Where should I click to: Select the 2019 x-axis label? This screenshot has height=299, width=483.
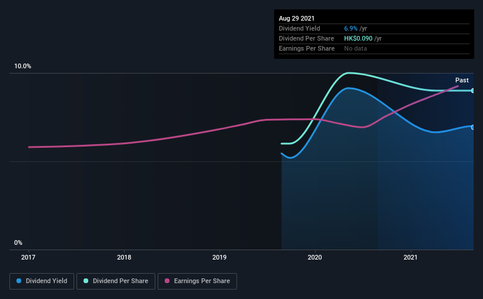pos(219,257)
